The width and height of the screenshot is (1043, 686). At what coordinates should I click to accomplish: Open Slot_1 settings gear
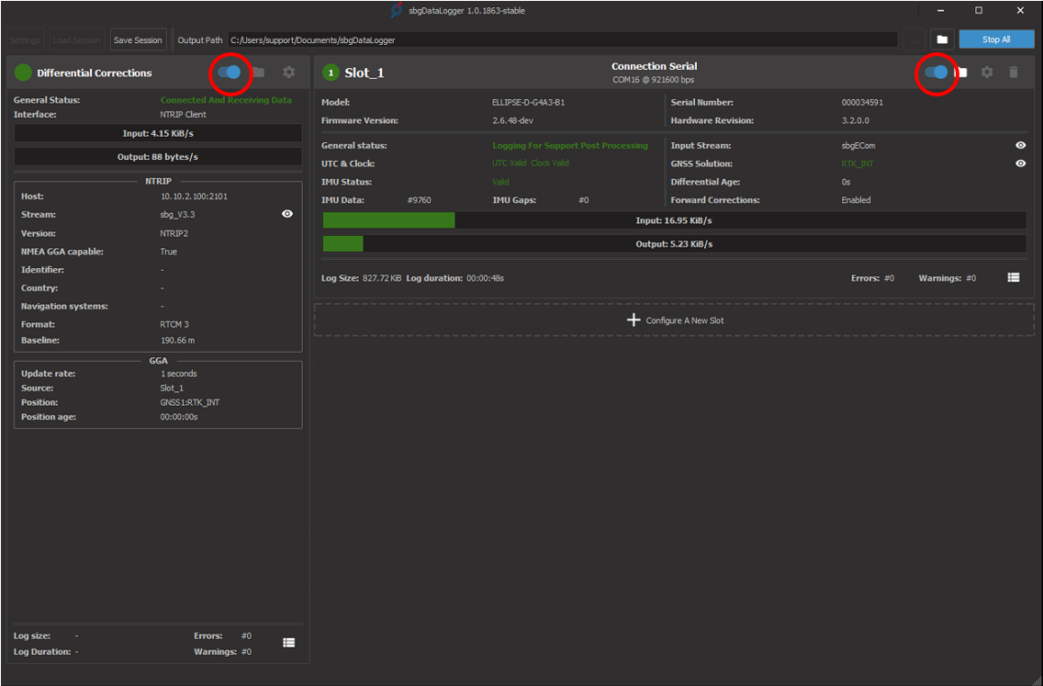pyautogui.click(x=987, y=73)
